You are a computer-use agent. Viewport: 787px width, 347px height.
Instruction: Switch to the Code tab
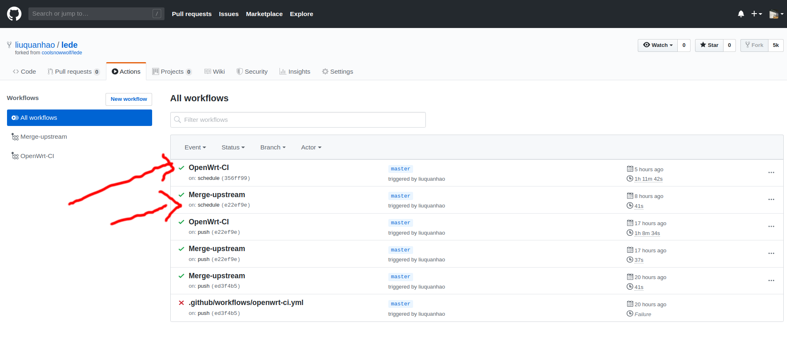point(24,72)
